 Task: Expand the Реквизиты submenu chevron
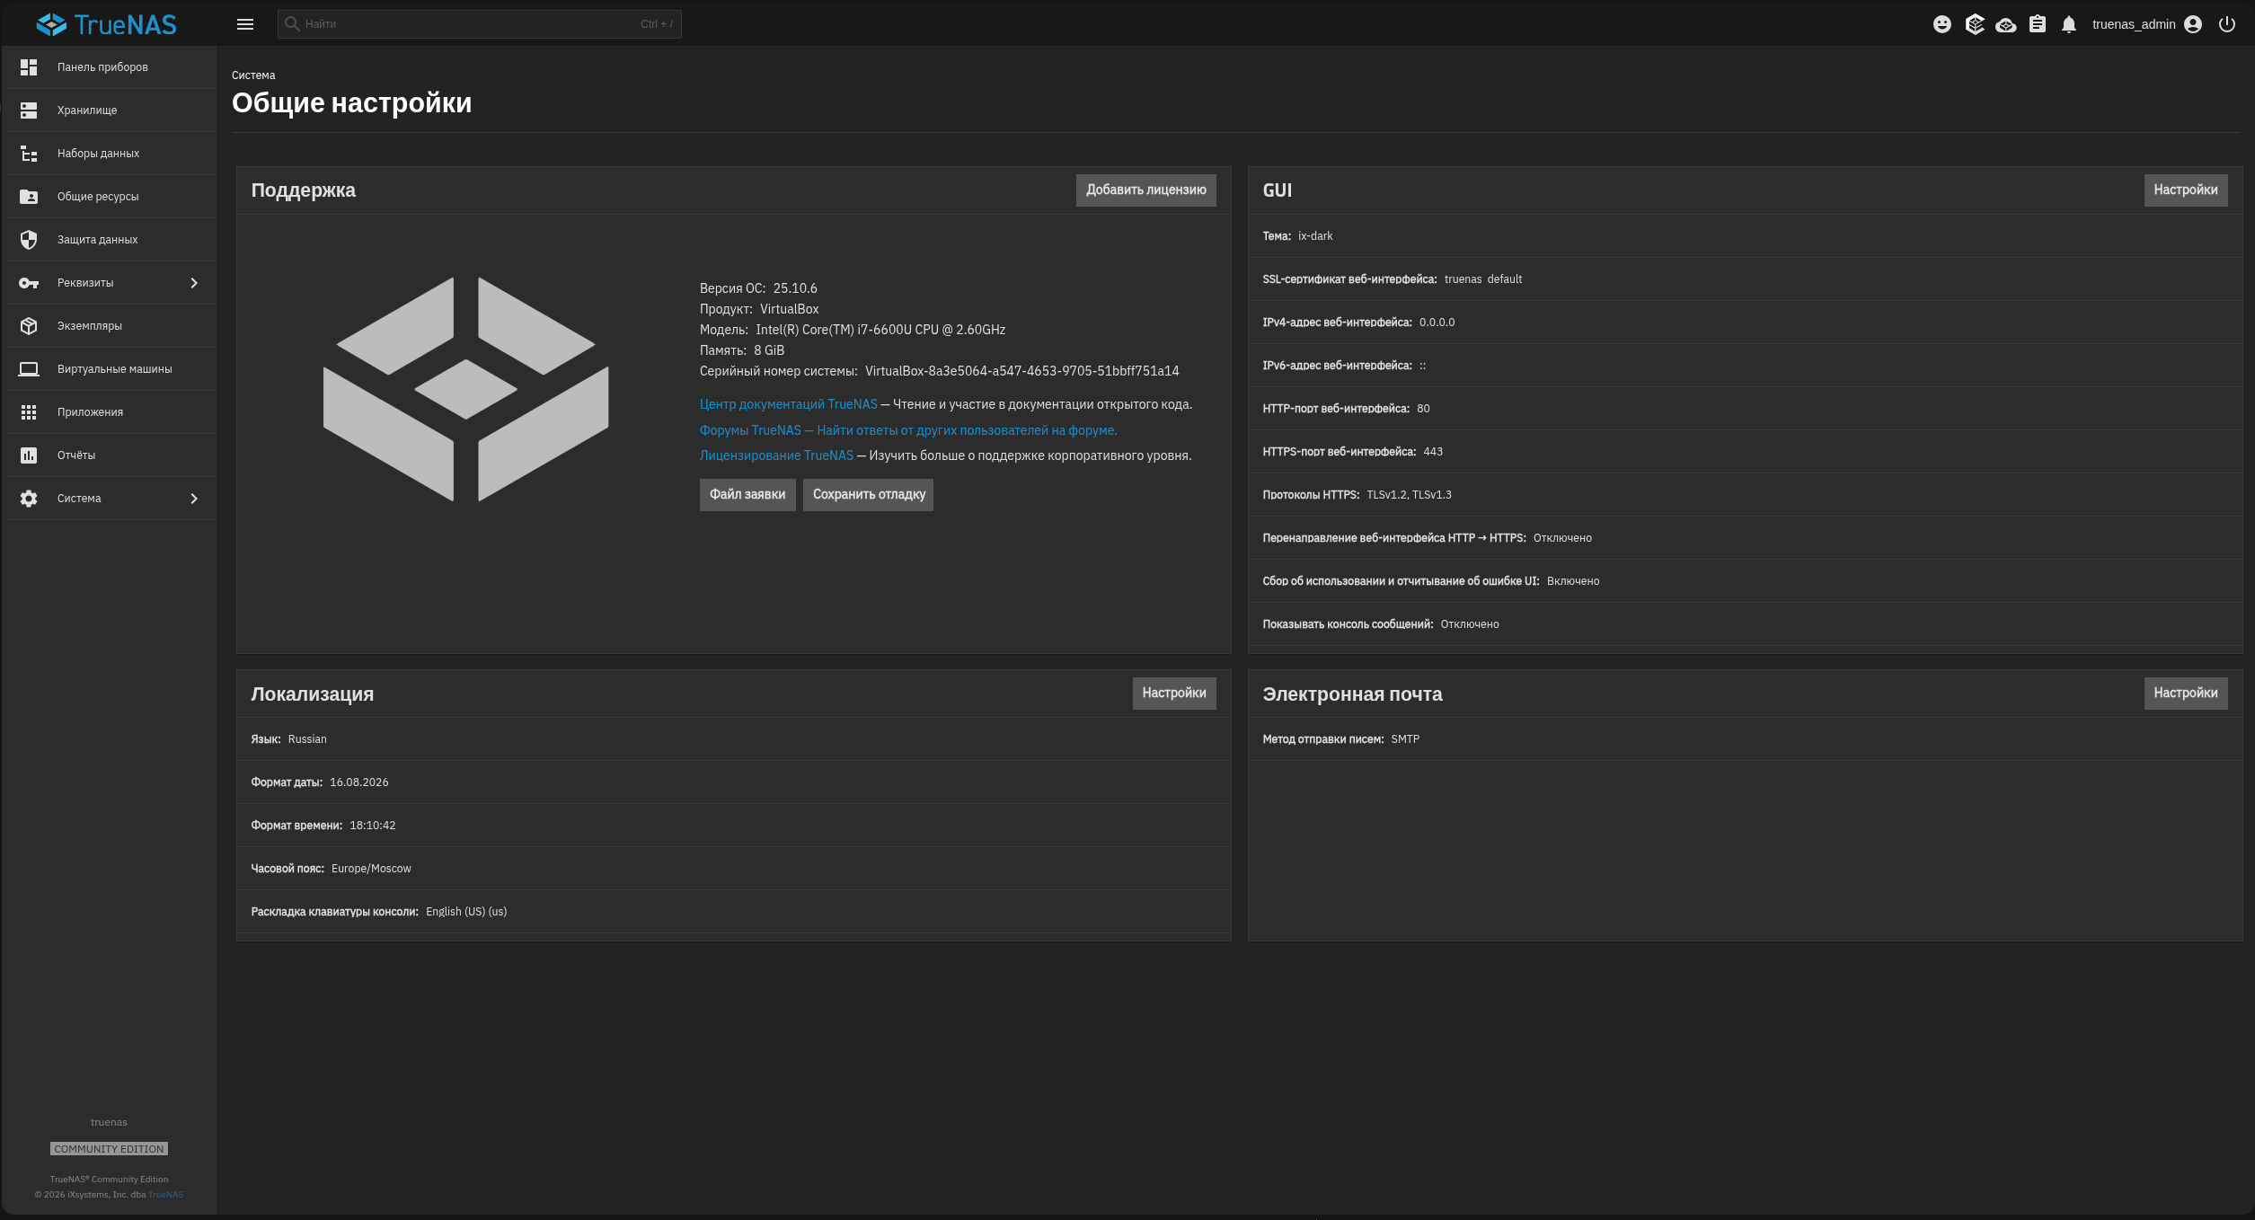[x=194, y=283]
